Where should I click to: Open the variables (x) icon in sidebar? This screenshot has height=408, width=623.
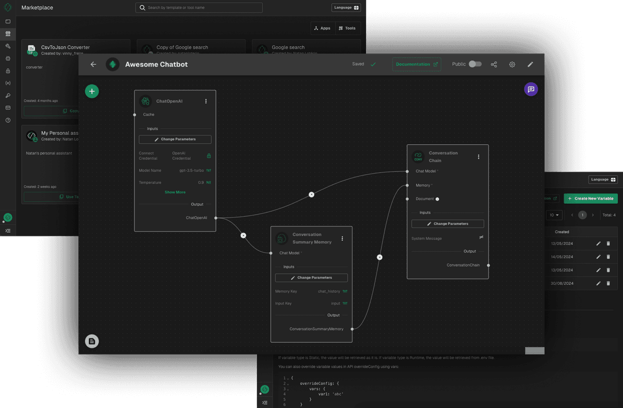click(8, 83)
